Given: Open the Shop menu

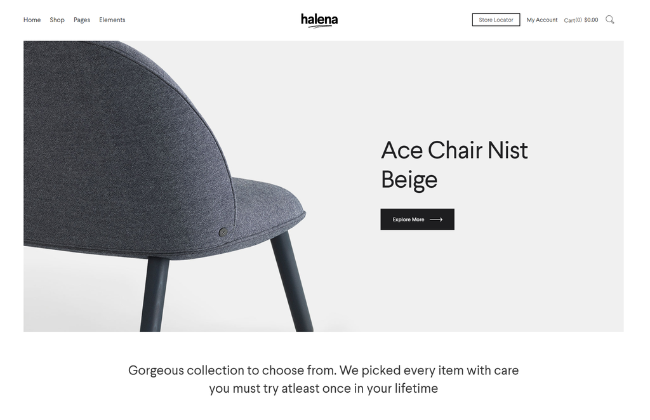Looking at the screenshot, I should coord(57,20).
